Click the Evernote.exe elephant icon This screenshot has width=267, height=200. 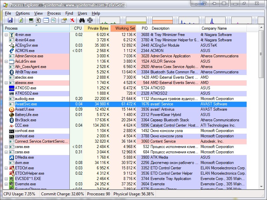point(12,184)
